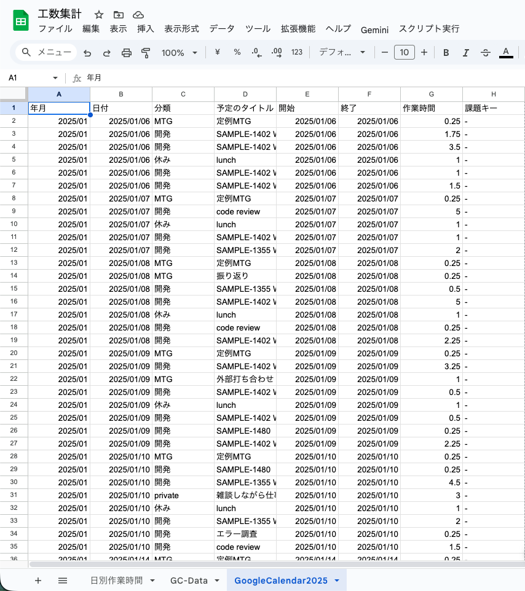This screenshot has width=525, height=591.
Task: Toggle italic formatting
Action: [465, 52]
